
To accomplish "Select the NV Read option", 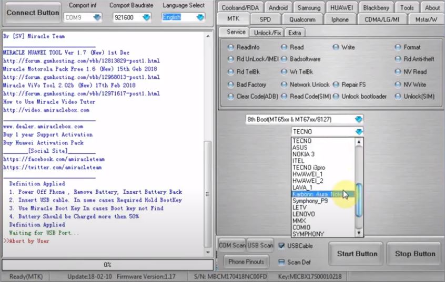I will tap(398, 72).
